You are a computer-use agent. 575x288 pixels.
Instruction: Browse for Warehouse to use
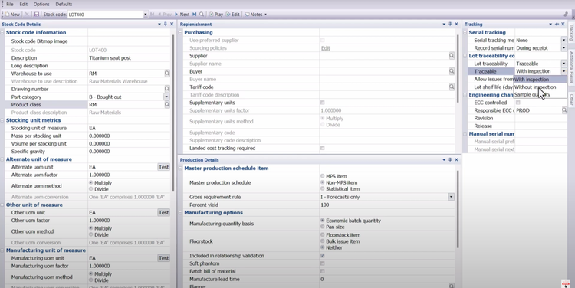[167, 74]
